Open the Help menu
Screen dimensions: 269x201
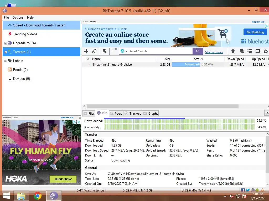point(30,18)
